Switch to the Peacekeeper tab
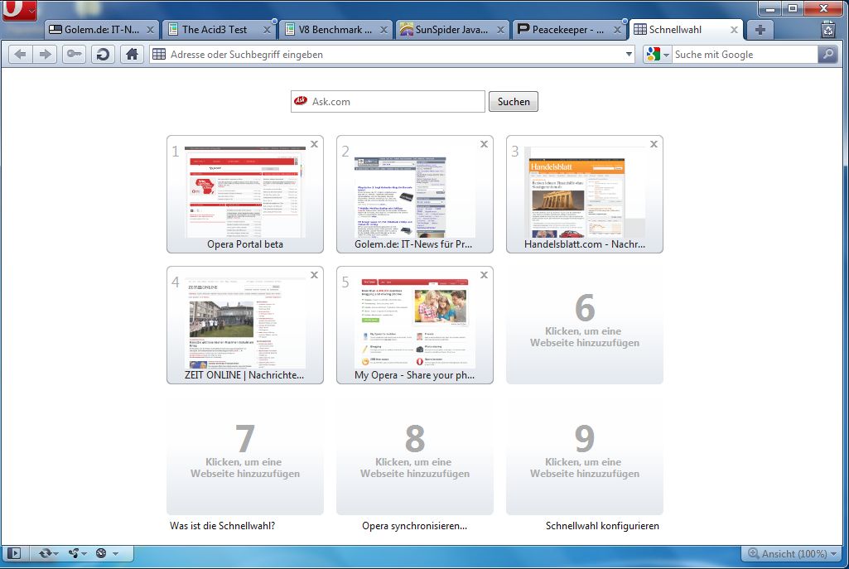Screen dimensions: 849x569 (561, 30)
